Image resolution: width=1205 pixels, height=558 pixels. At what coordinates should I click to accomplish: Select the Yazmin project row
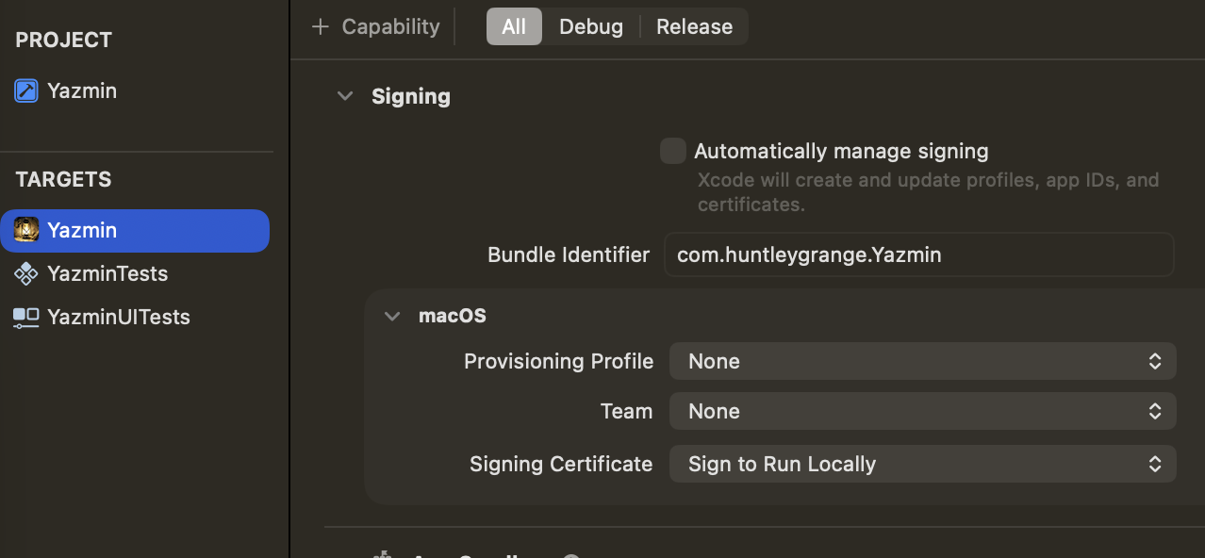click(137, 91)
